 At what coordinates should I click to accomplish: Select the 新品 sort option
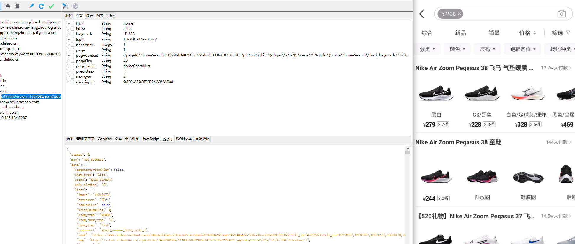[x=460, y=33]
